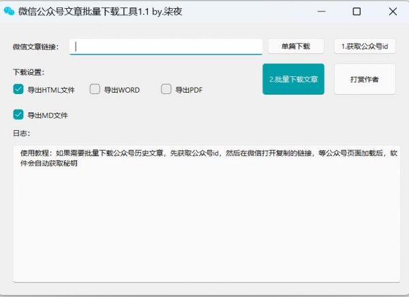This screenshot has height=297, width=409.
Task: Uncheck the 导出HTML文件 checkbox
Action: coord(18,89)
